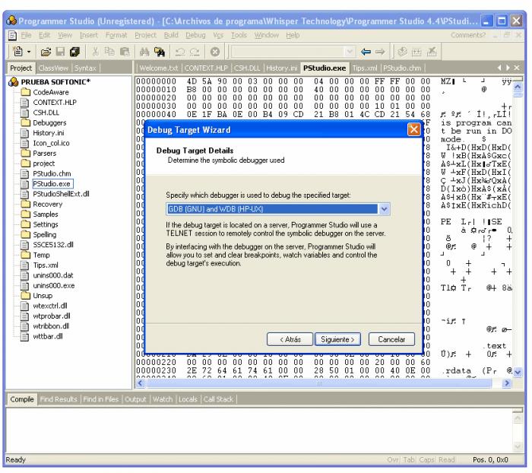Viewport: 532px width, 473px height.
Task: Close the Debug Target Wizard dialog
Action: pyautogui.click(x=413, y=129)
